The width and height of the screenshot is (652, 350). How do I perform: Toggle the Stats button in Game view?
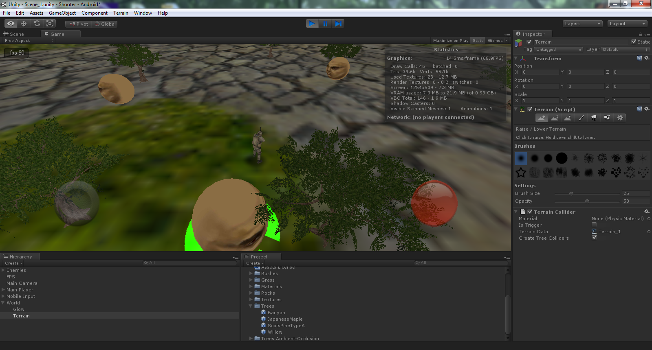point(478,41)
